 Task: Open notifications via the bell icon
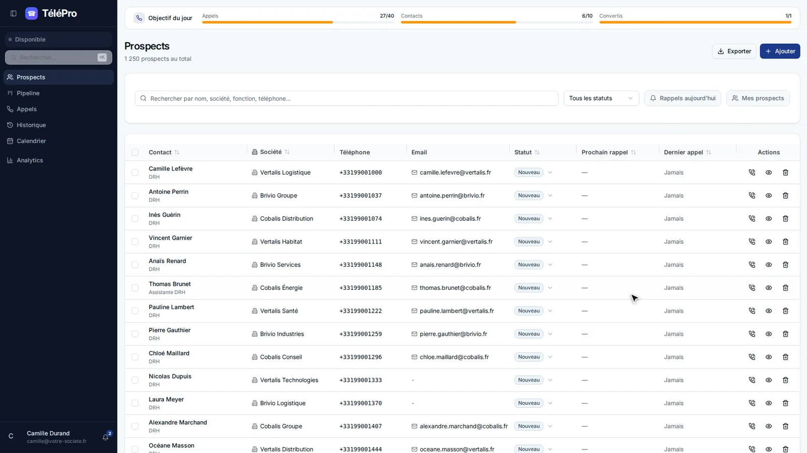pyautogui.click(x=105, y=437)
